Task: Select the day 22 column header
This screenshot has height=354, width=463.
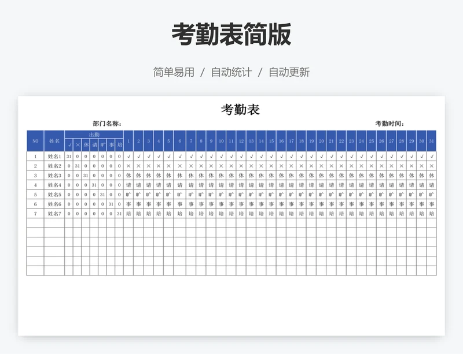Action: (x=341, y=141)
